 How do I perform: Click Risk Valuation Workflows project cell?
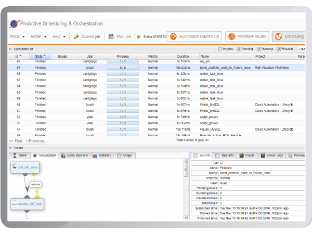(x=272, y=68)
